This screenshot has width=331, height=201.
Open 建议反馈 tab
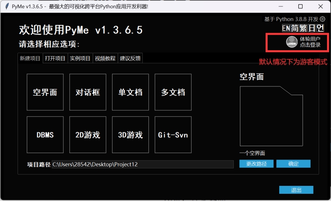[x=130, y=58]
